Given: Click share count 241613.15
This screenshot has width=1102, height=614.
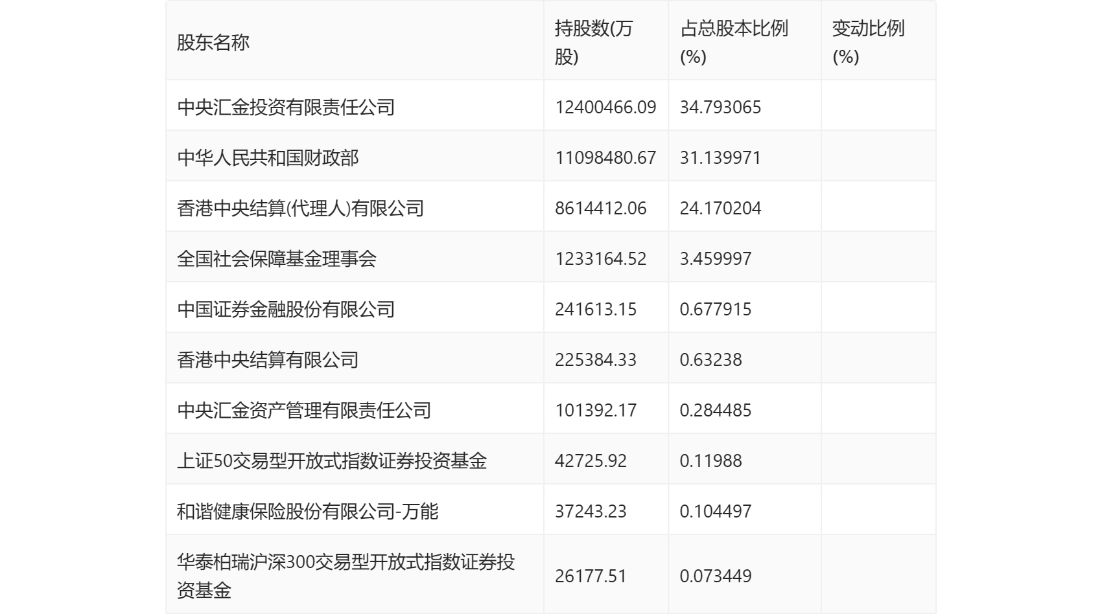Looking at the screenshot, I should click(x=596, y=309).
